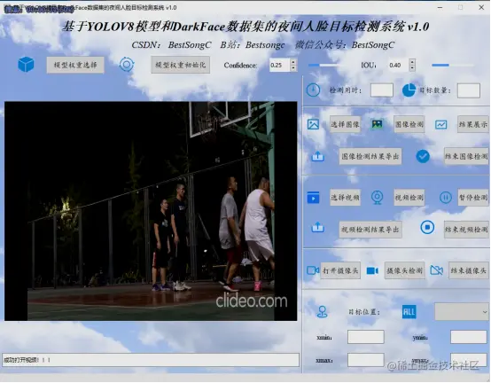Open camera with 打开摄像头 button
491x383 pixels.
tap(340, 270)
